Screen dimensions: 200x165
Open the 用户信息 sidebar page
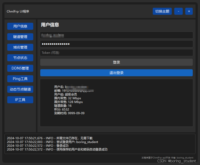pos(20,26)
